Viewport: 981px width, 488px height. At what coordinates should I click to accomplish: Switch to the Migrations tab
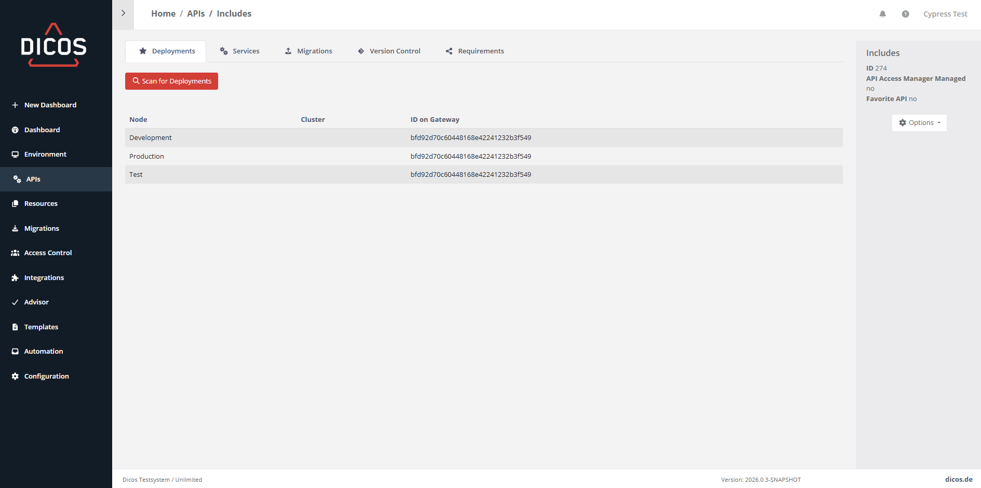click(308, 51)
